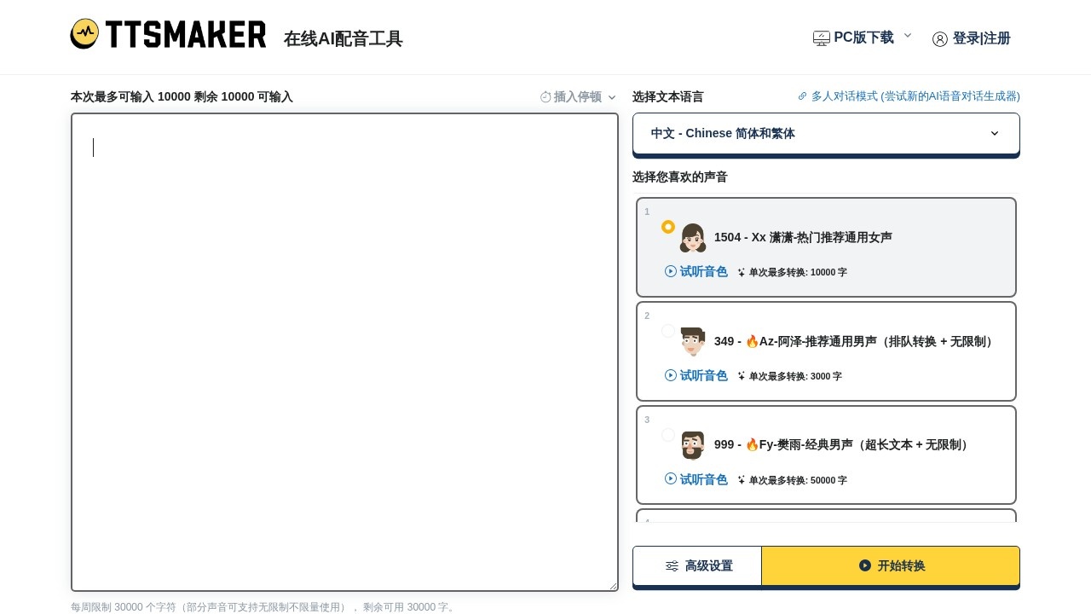Click the sliders icon on 高级设置

(x=671, y=565)
